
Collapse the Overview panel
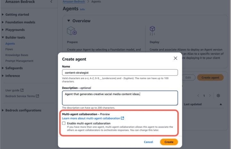pos(69,21)
